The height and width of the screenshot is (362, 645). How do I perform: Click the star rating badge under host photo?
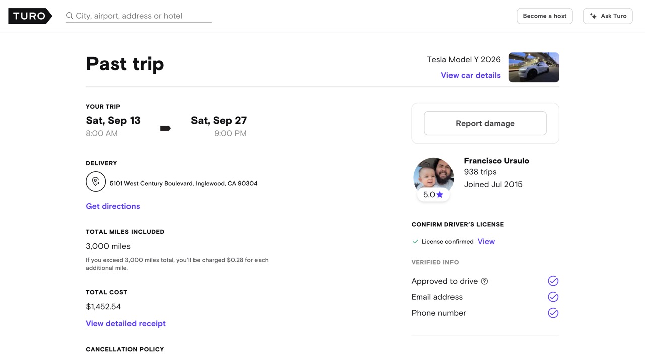tap(433, 195)
